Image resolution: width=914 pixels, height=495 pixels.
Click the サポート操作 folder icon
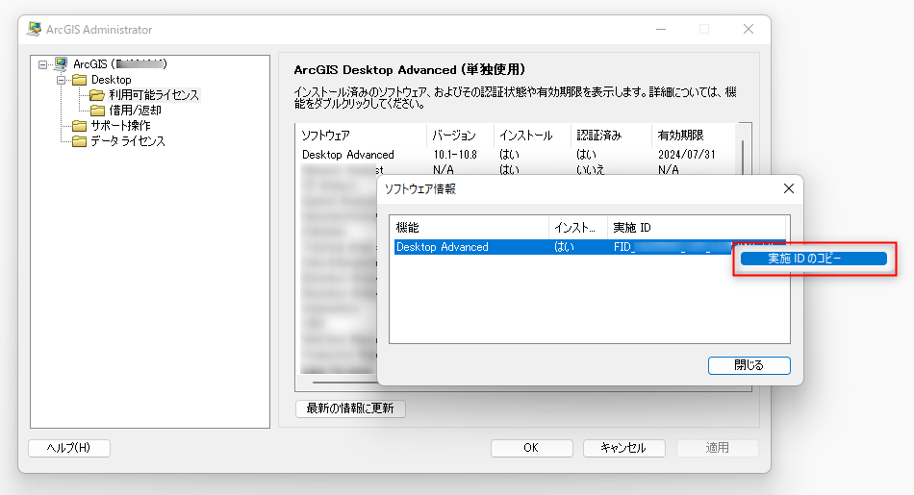(x=79, y=126)
